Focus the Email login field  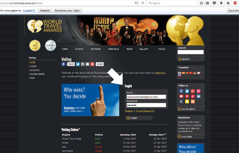[x=146, y=97]
